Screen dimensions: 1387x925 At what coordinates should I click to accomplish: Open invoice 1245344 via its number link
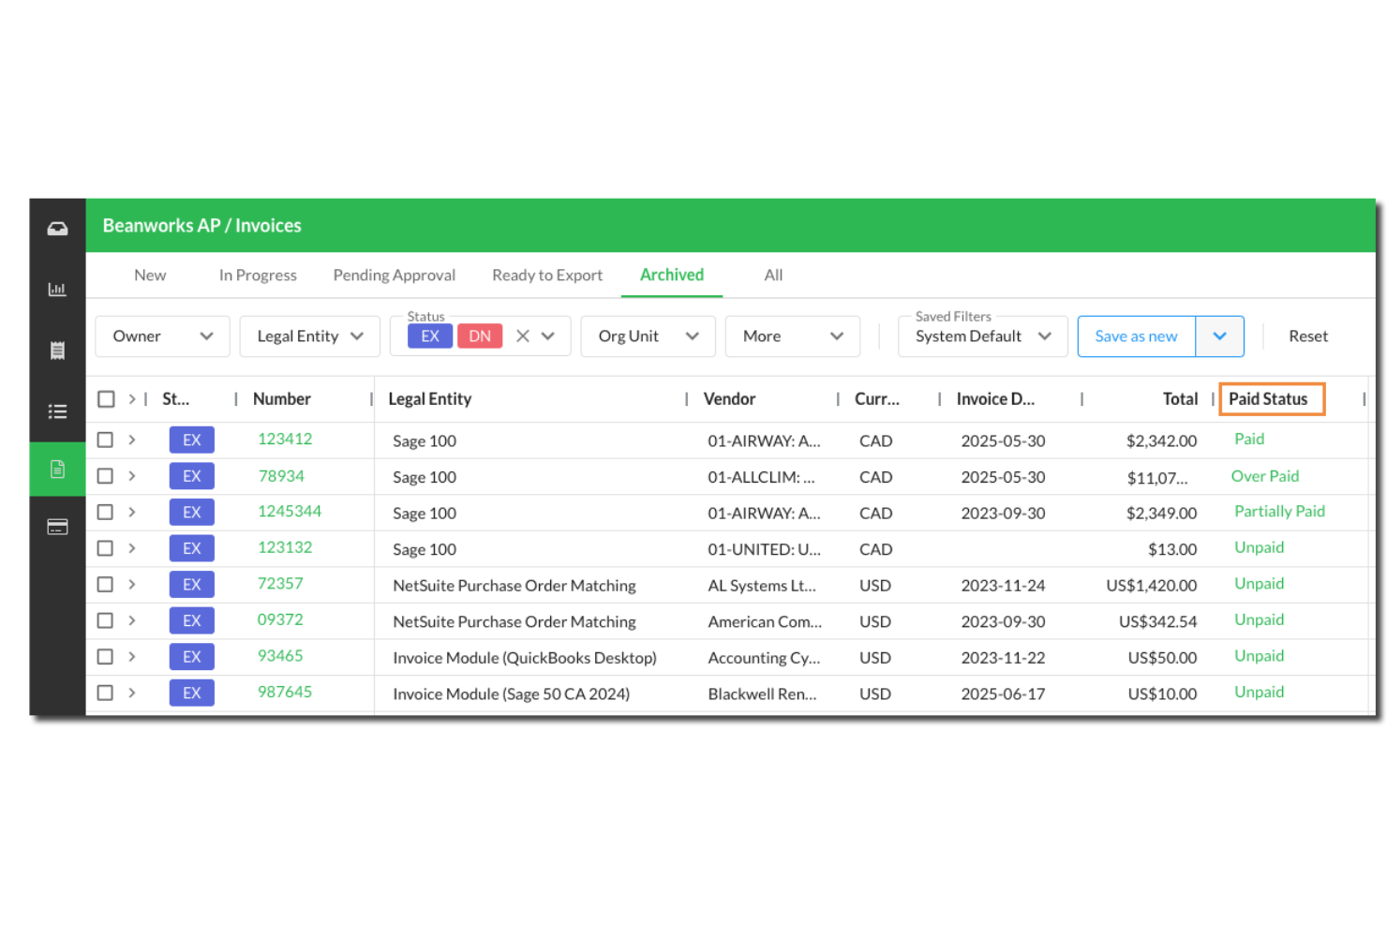click(290, 512)
